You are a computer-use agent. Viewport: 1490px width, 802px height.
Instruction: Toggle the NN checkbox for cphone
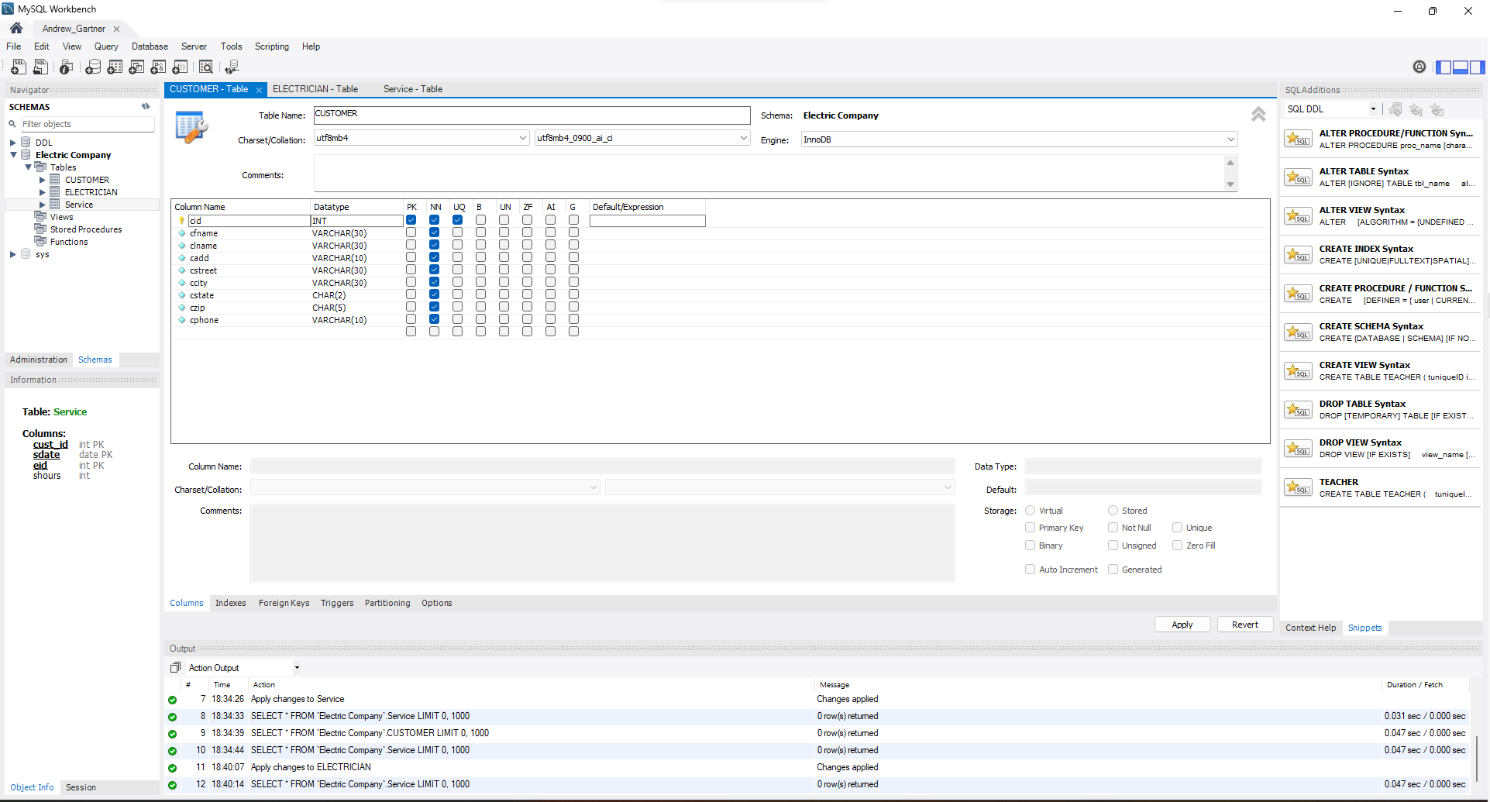point(435,319)
